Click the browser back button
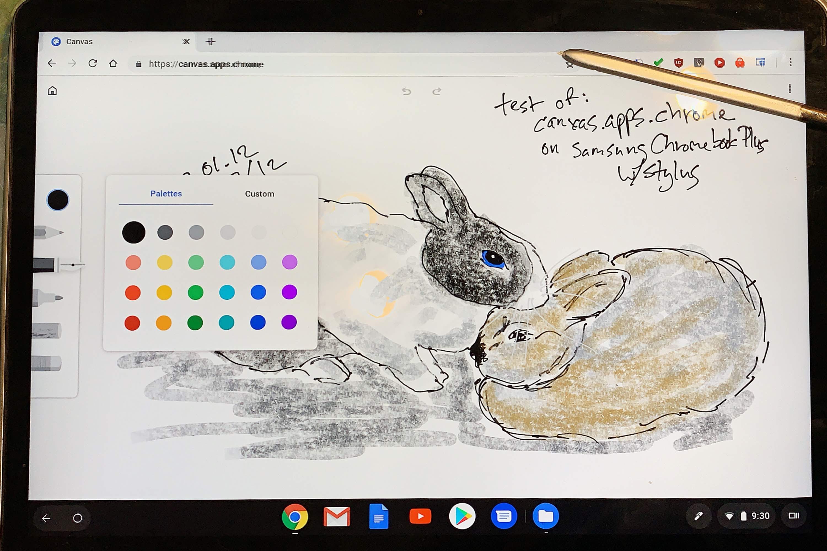The width and height of the screenshot is (827, 551). tap(52, 64)
